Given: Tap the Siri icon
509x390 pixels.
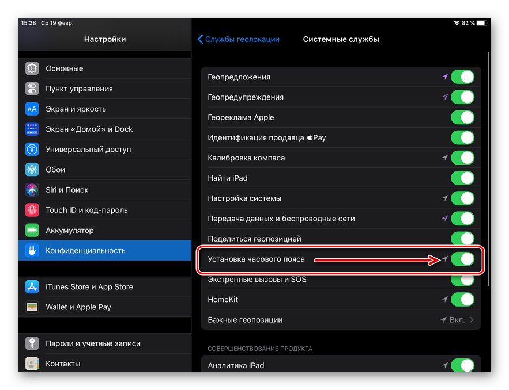Looking at the screenshot, I should (x=32, y=190).
